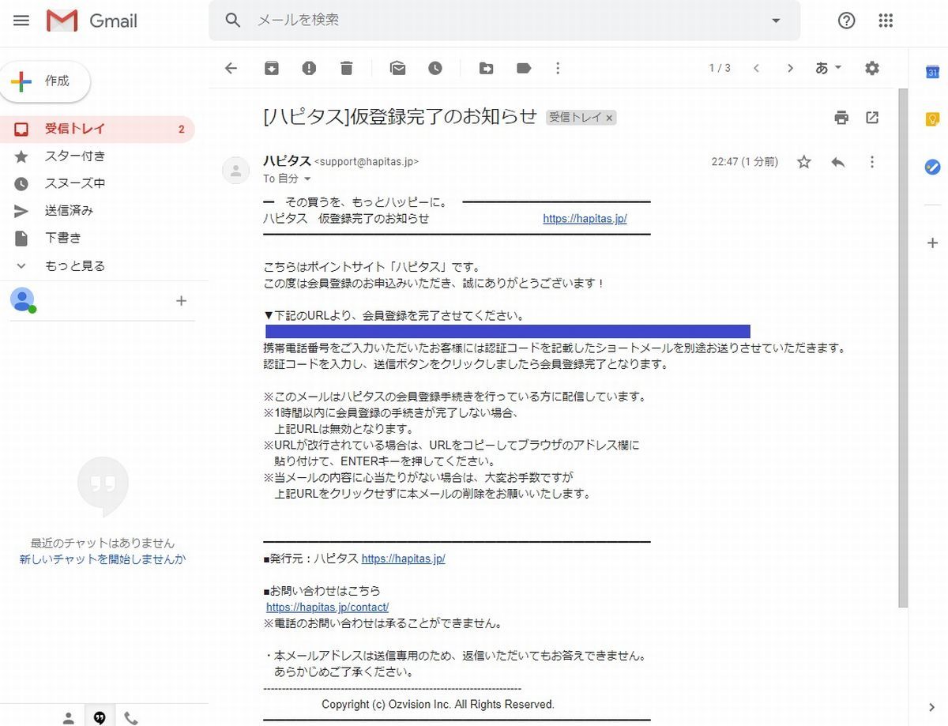Click the sender avatar

coord(236,170)
